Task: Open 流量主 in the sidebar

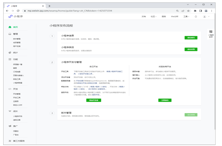Action: pyautogui.click(x=16, y=131)
